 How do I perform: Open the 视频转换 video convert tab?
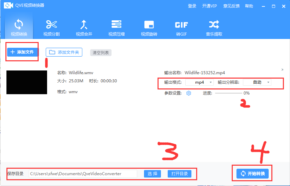coord(19,27)
